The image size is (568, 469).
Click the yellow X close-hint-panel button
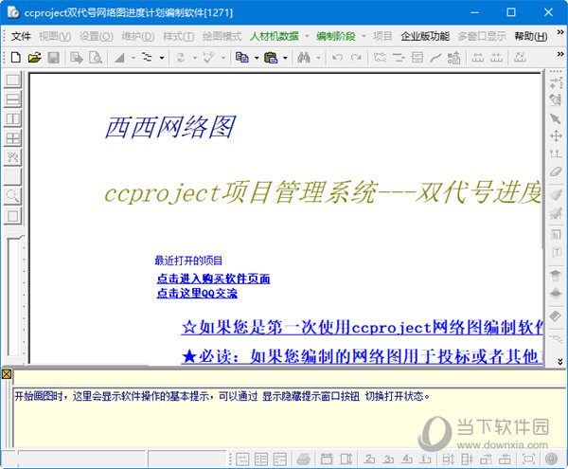(x=7, y=374)
